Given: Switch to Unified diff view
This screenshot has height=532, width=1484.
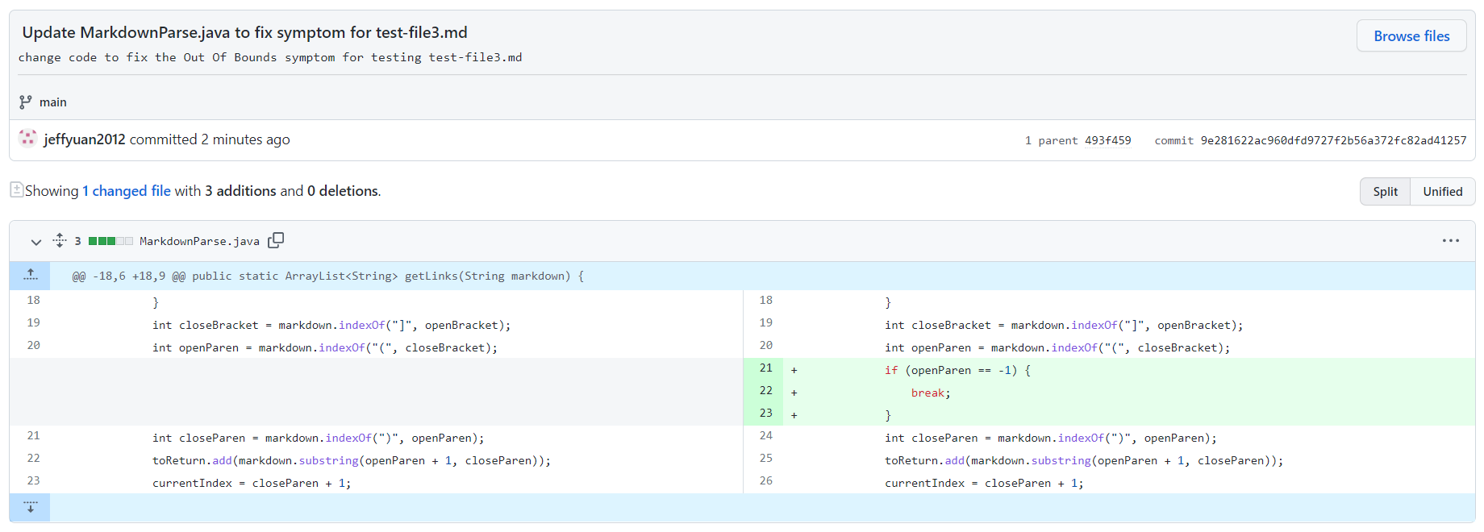Looking at the screenshot, I should pyautogui.click(x=1442, y=192).
